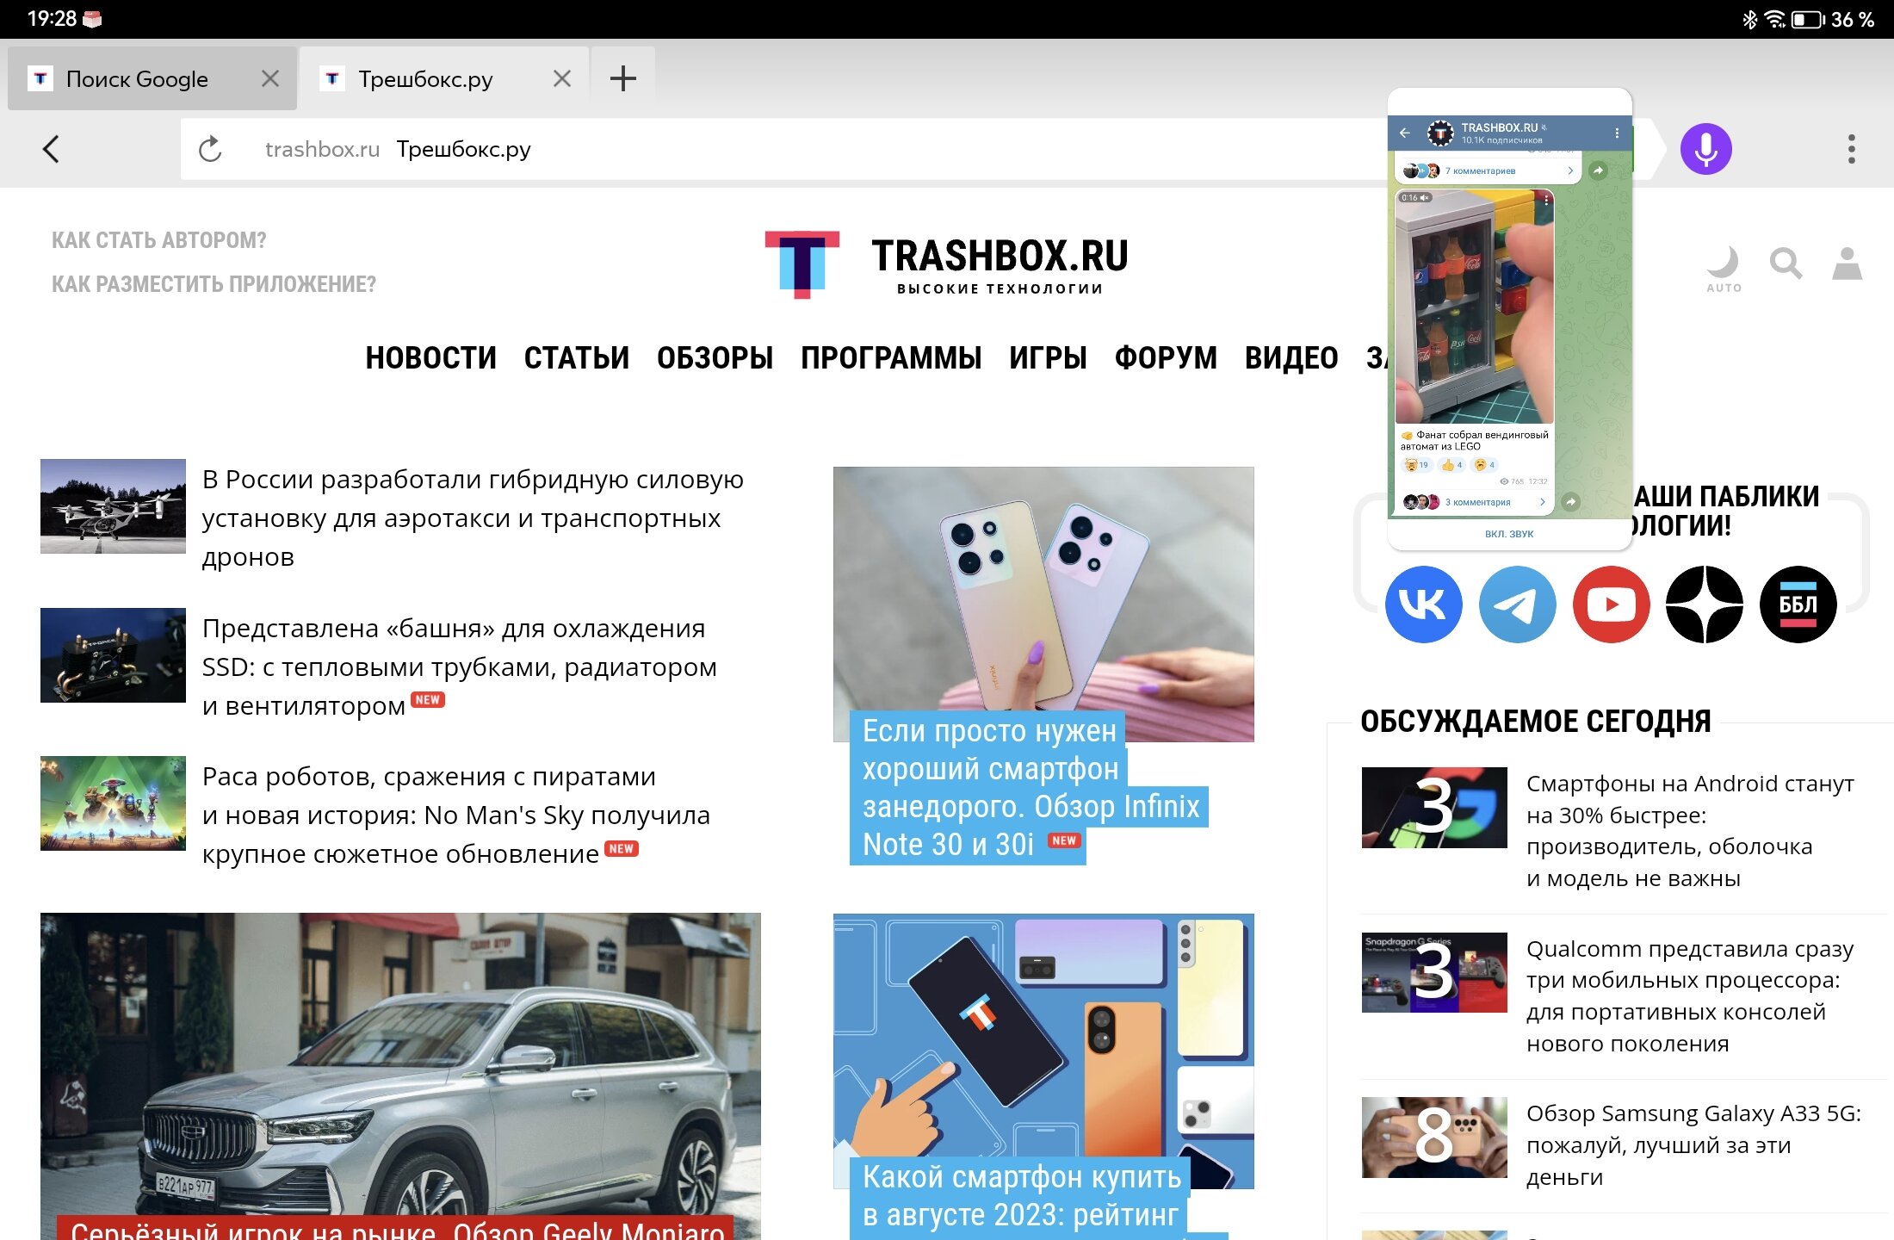Check the battery 36 % status indicator
1894x1240 pixels.
pyautogui.click(x=1832, y=19)
